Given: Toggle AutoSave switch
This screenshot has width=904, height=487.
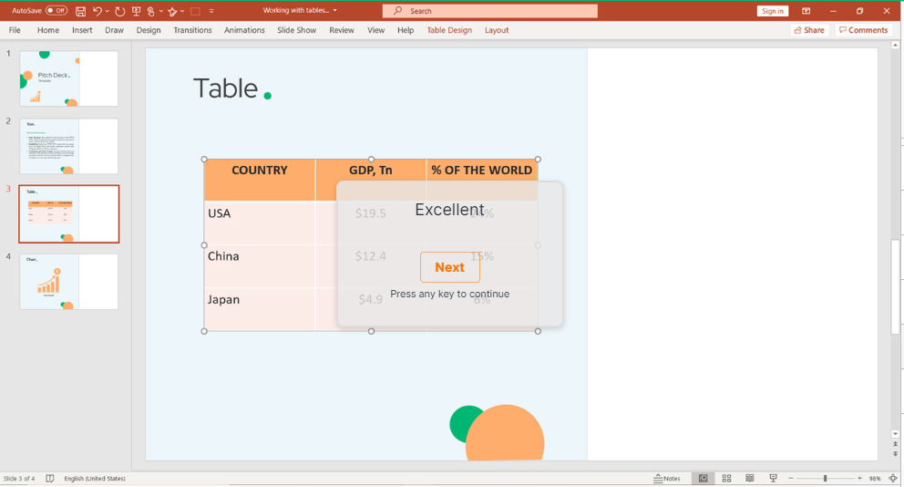Looking at the screenshot, I should (x=56, y=10).
